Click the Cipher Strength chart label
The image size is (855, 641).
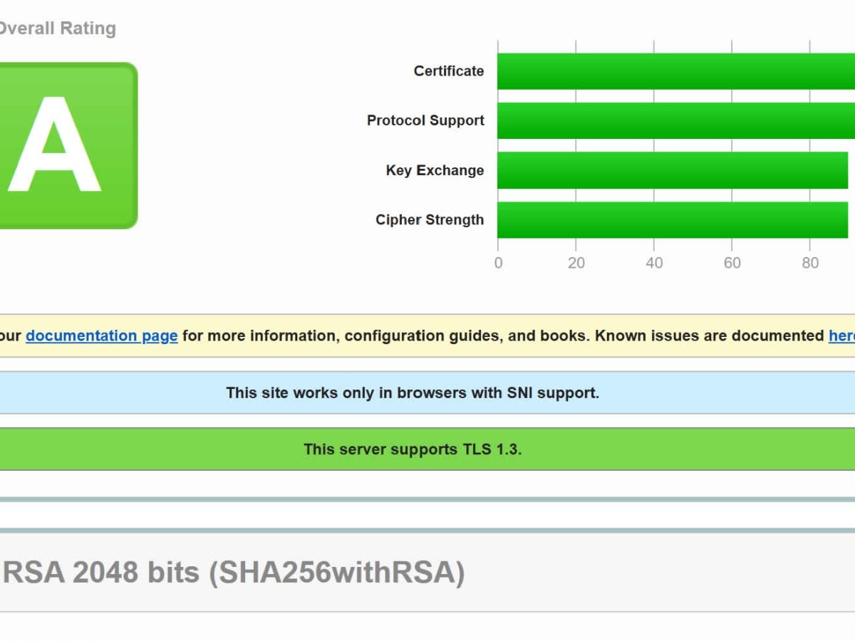coord(430,220)
